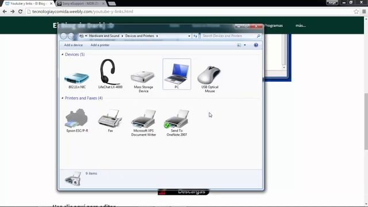This screenshot has height=207, width=368.
Task: Select Microsoft XPS Document Writer icon
Action: coord(143,119)
